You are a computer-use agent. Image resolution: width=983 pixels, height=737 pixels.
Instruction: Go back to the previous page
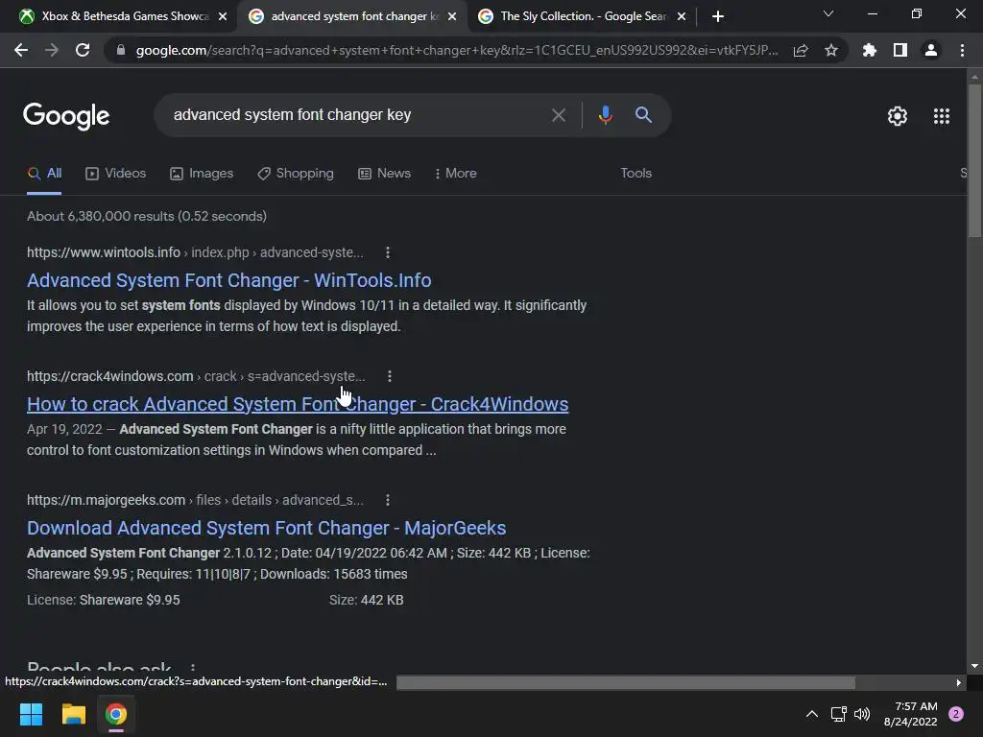(21, 50)
